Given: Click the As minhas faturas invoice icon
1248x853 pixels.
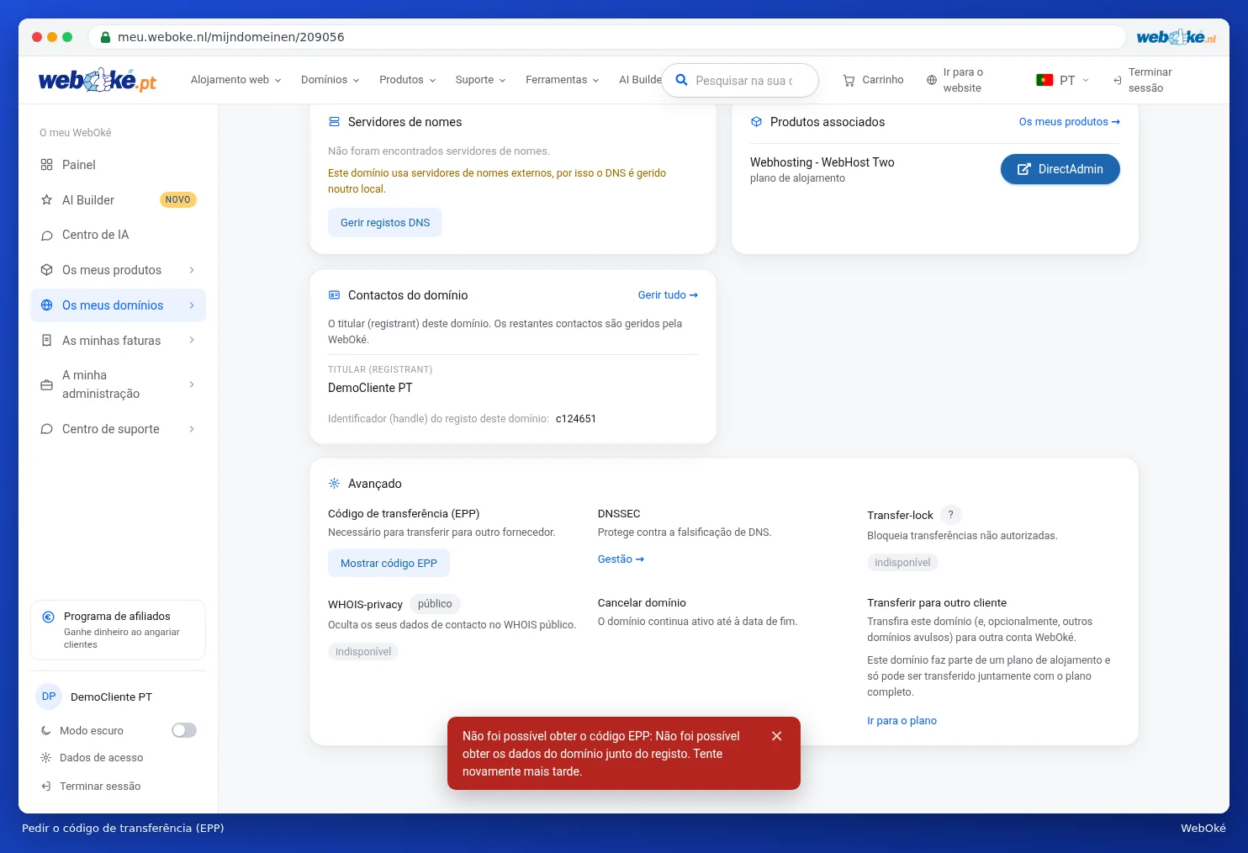Looking at the screenshot, I should (47, 341).
